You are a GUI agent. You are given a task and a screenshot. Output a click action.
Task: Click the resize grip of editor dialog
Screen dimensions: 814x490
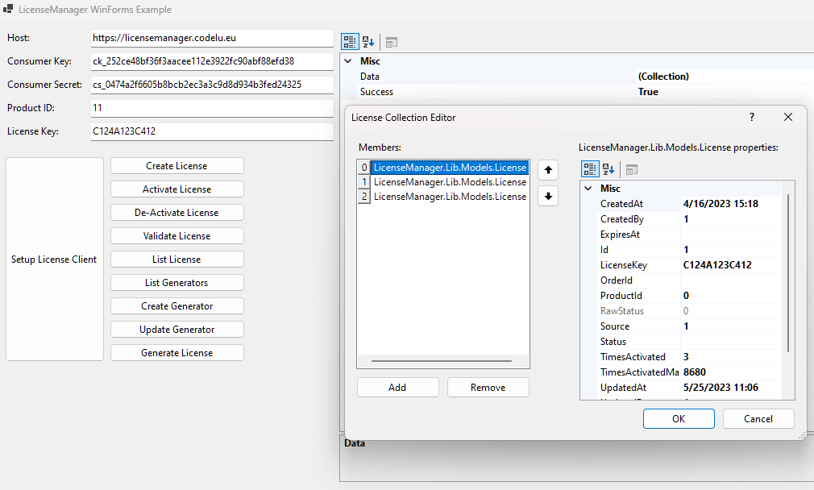pyautogui.click(x=802, y=435)
